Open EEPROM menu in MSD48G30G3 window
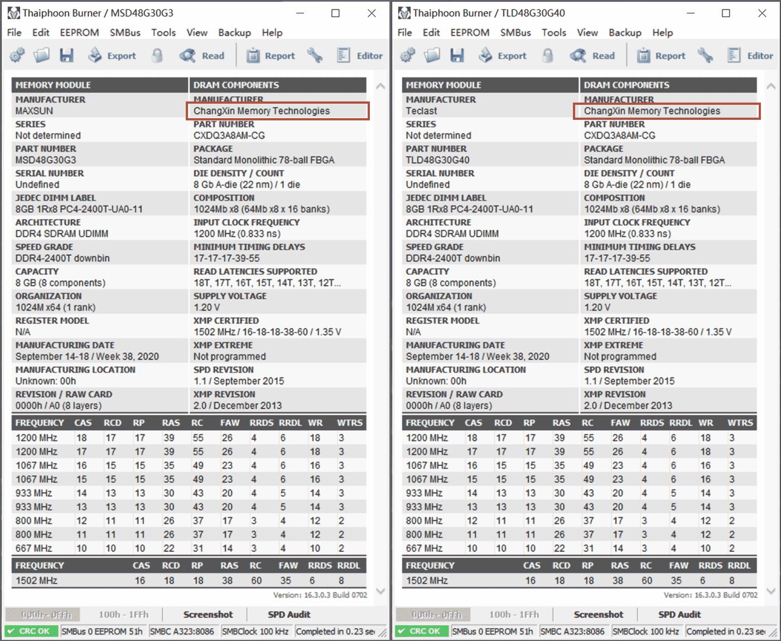781x641 pixels. coord(79,32)
